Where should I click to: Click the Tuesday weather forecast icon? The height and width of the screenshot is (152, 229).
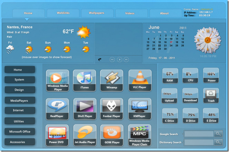point(86,49)
